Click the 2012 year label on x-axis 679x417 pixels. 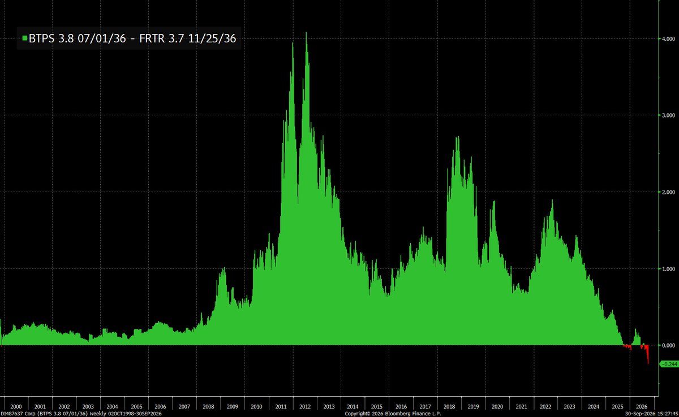click(304, 406)
